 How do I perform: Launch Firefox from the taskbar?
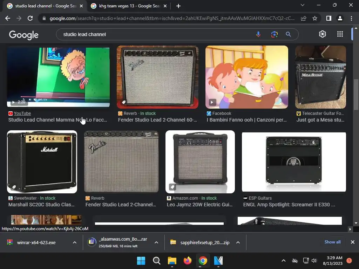[x=188, y=261]
